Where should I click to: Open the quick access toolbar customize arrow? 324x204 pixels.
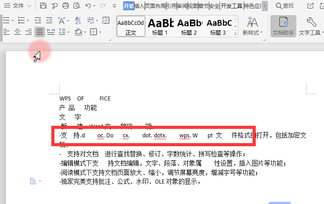(114, 6)
